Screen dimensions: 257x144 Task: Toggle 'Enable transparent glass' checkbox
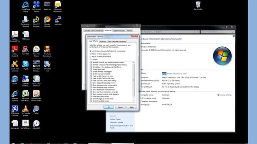pos(91,74)
